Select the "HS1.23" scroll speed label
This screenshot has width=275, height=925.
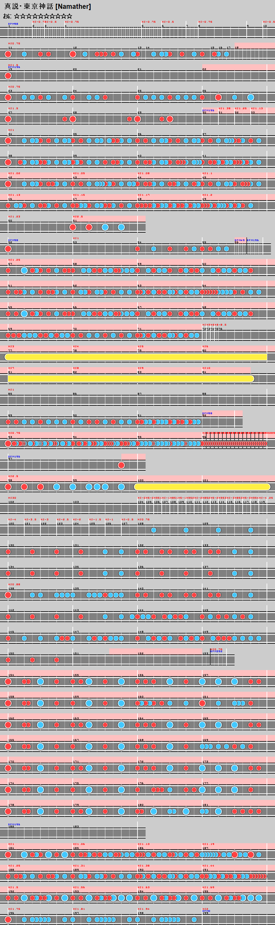(x=14, y=216)
